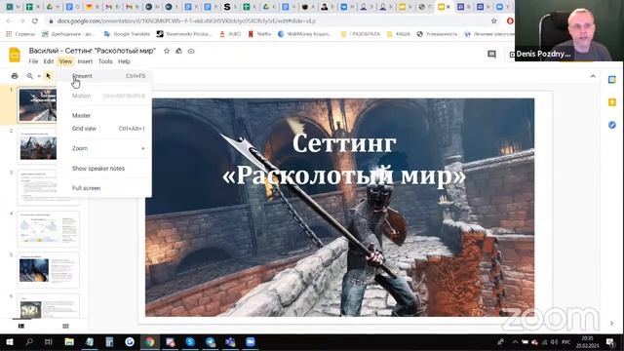This screenshot has height=351, width=624.
Task: Open Telegram from the taskbar
Action: point(211,342)
